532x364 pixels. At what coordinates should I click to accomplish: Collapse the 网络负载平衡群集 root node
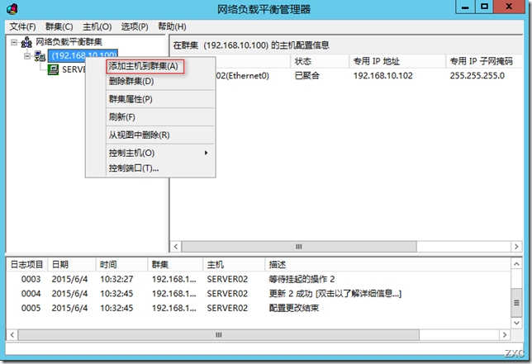(14, 42)
